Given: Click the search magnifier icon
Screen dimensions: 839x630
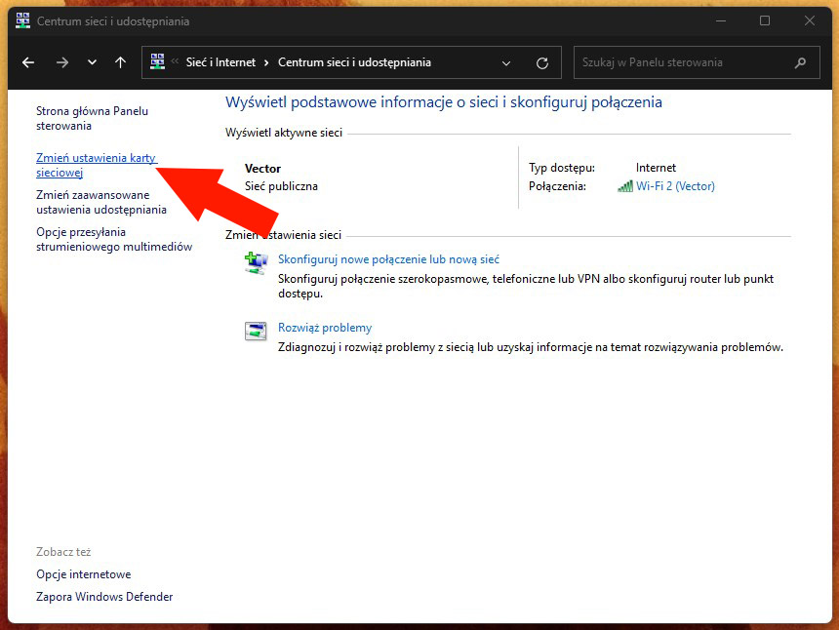Looking at the screenshot, I should point(802,61).
